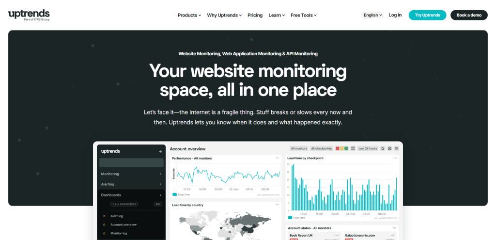The width and height of the screenshot is (496, 240).
Task: Open the gear settings icon in dashboard toolbar
Action: (x=390, y=148)
